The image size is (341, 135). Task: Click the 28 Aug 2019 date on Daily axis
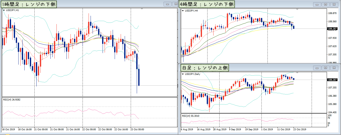coord(220,129)
